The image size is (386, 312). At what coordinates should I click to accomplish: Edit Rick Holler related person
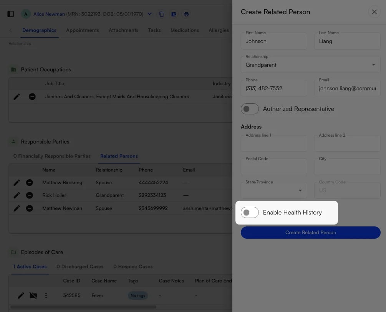tap(17, 195)
